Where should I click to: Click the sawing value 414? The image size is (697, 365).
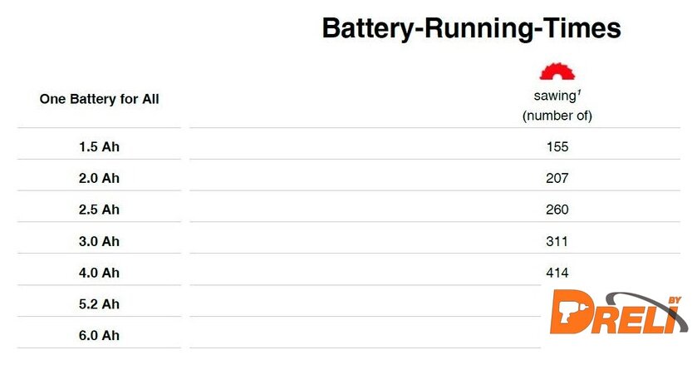click(557, 273)
